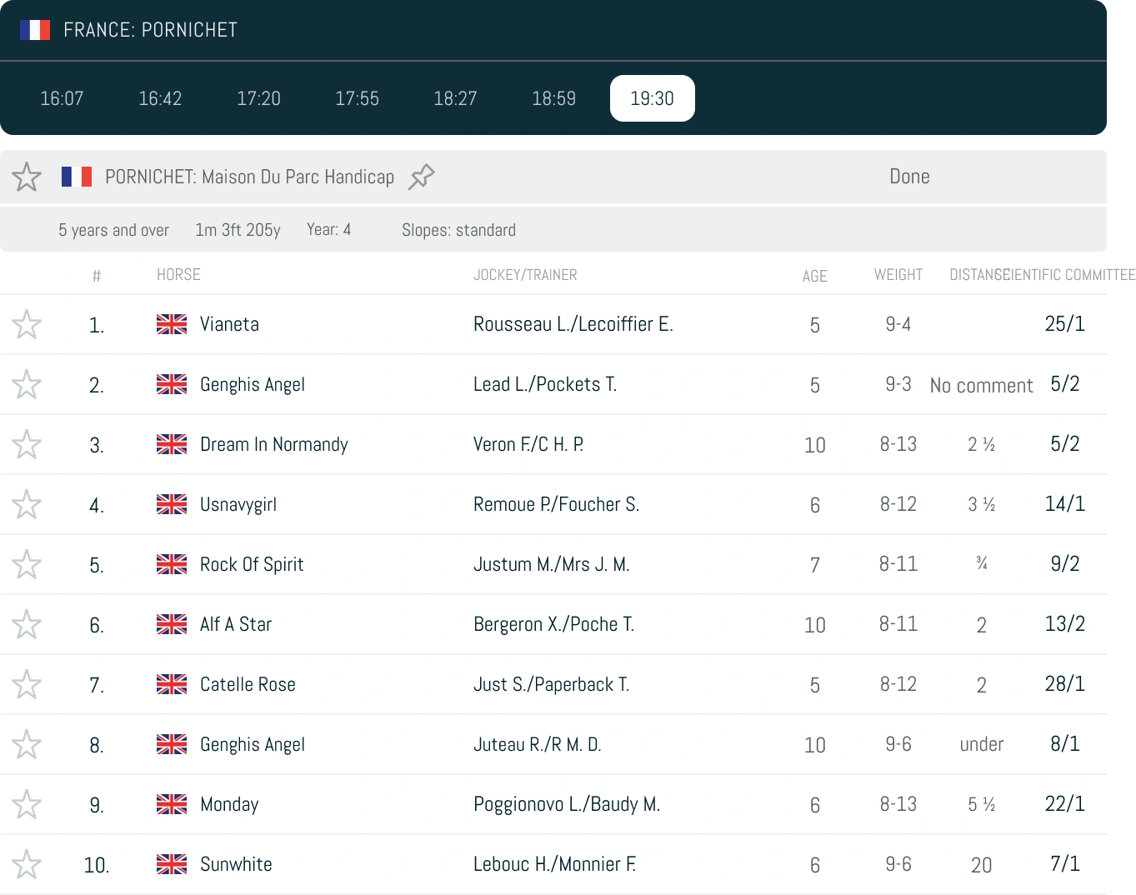Star the horse Catelle Rose
This screenshot has width=1136, height=895.
[27, 684]
